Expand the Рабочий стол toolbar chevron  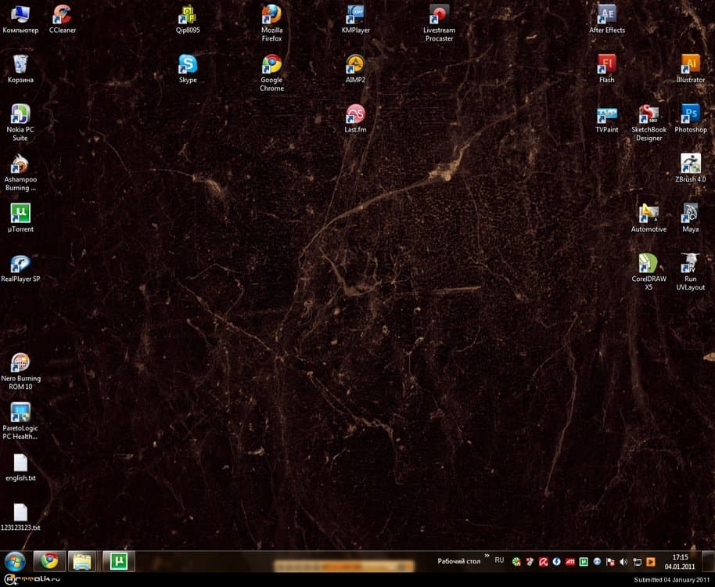coord(487,556)
